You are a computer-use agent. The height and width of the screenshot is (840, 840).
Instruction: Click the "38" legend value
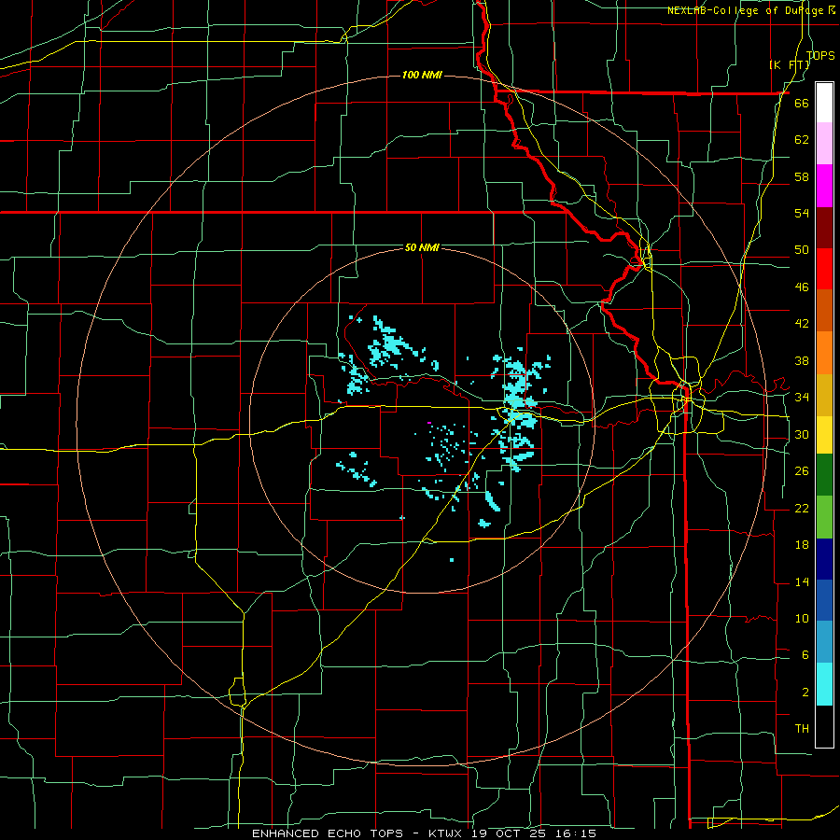802,360
